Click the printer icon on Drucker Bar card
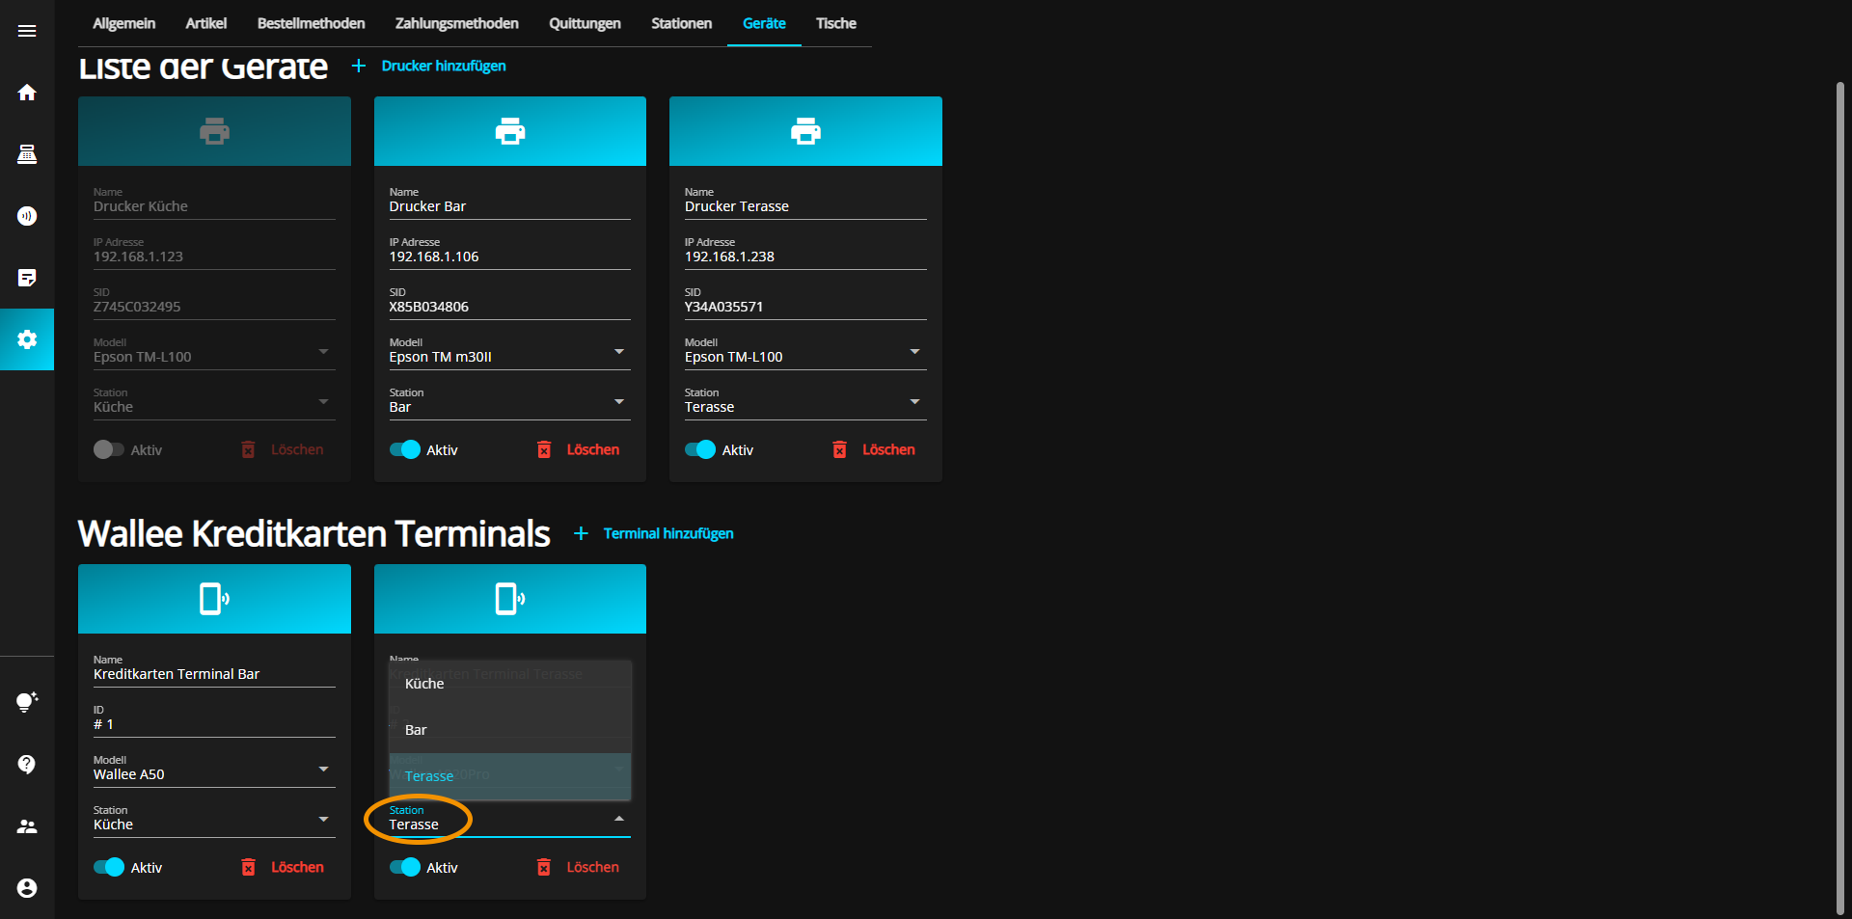Screen dimensions: 1852x919 click(510, 131)
